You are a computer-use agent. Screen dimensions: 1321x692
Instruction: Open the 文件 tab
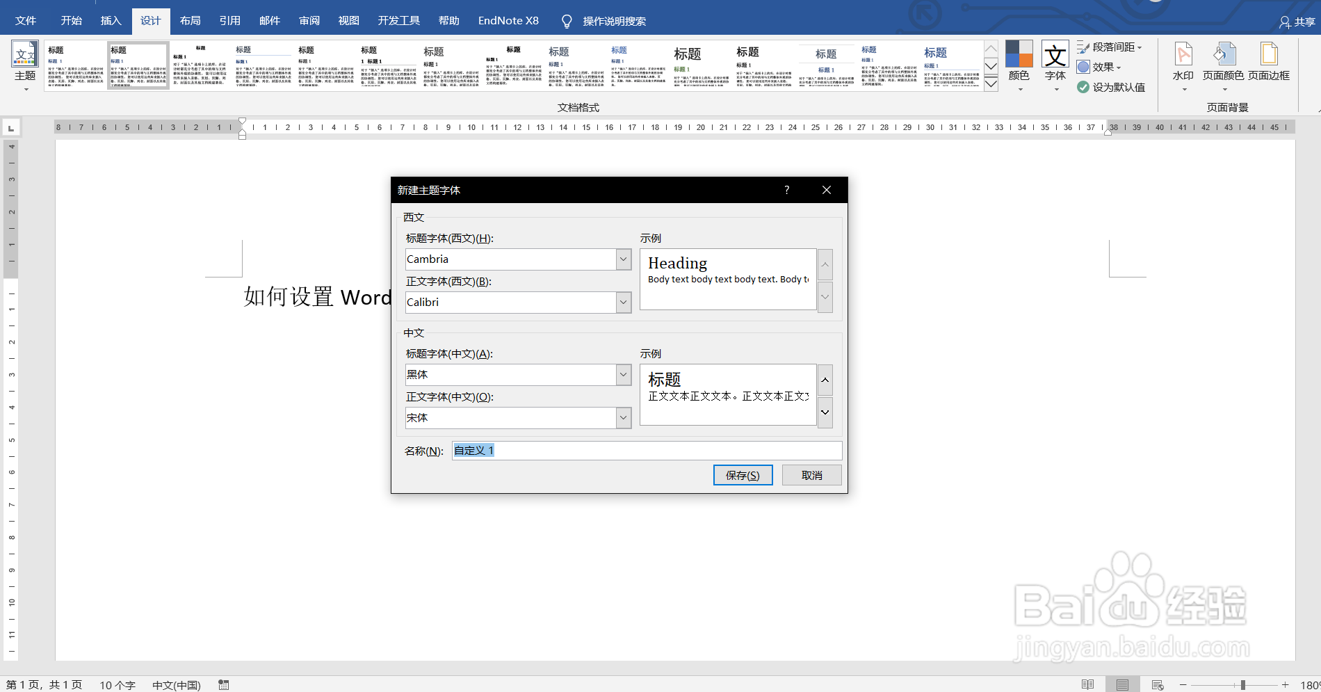click(x=26, y=21)
